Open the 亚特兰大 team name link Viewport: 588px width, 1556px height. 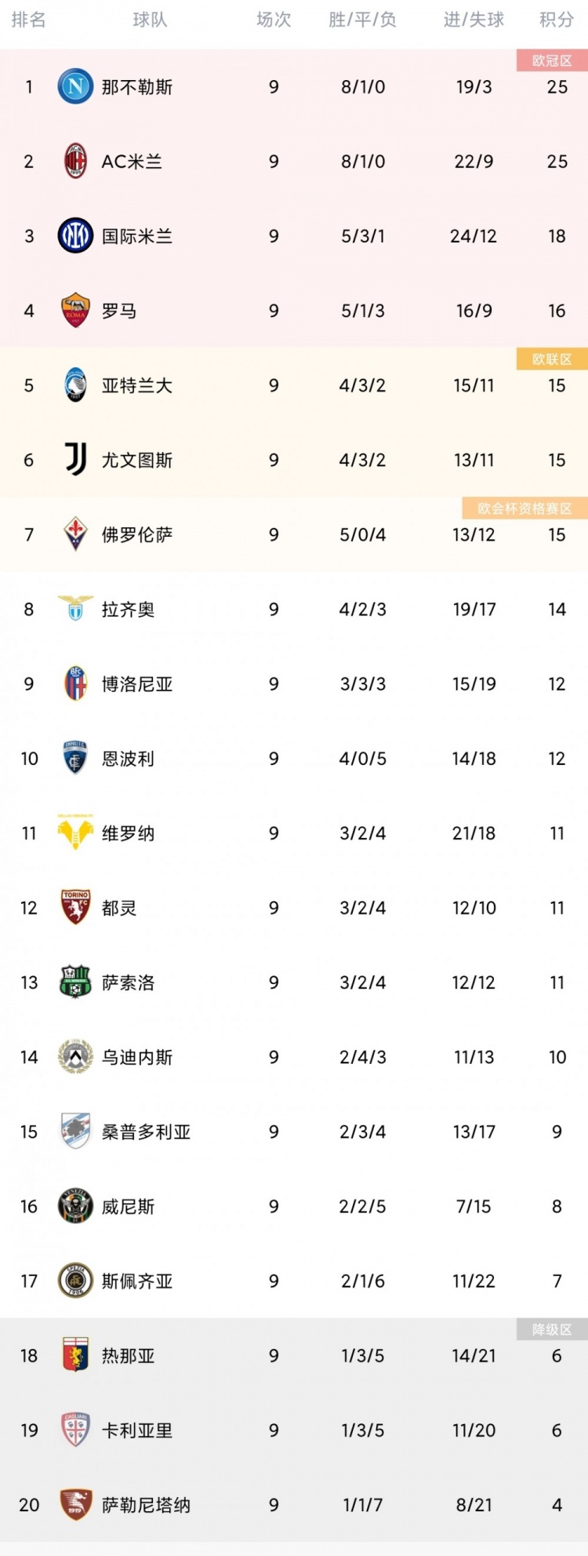(137, 385)
